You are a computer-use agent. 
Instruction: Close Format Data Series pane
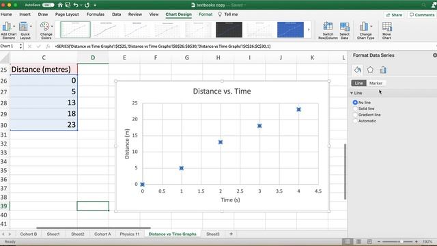(x=435, y=55)
